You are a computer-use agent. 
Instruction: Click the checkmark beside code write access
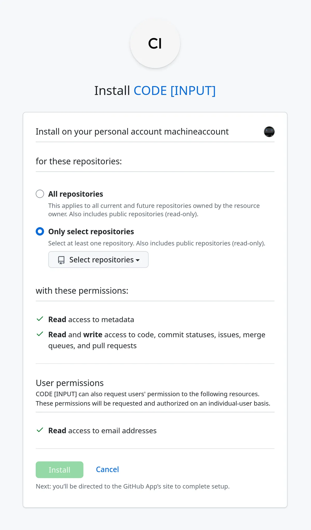(x=40, y=334)
